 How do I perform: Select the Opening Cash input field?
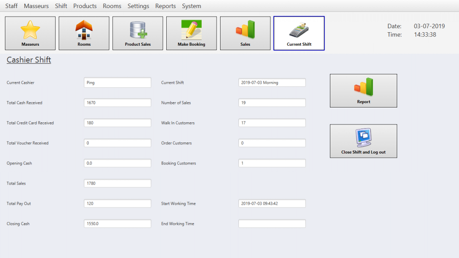click(117, 163)
